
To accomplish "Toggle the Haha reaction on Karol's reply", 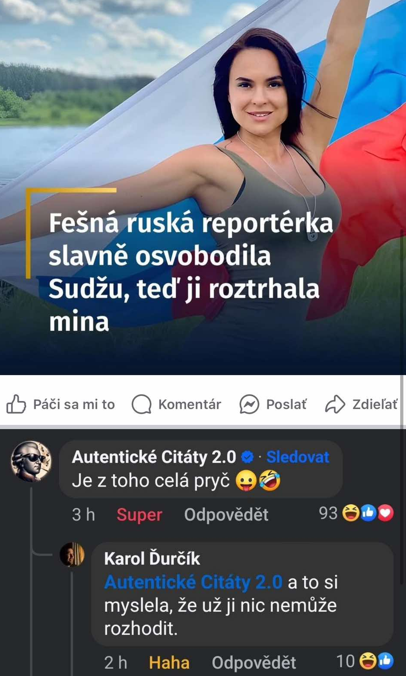I will click(169, 662).
